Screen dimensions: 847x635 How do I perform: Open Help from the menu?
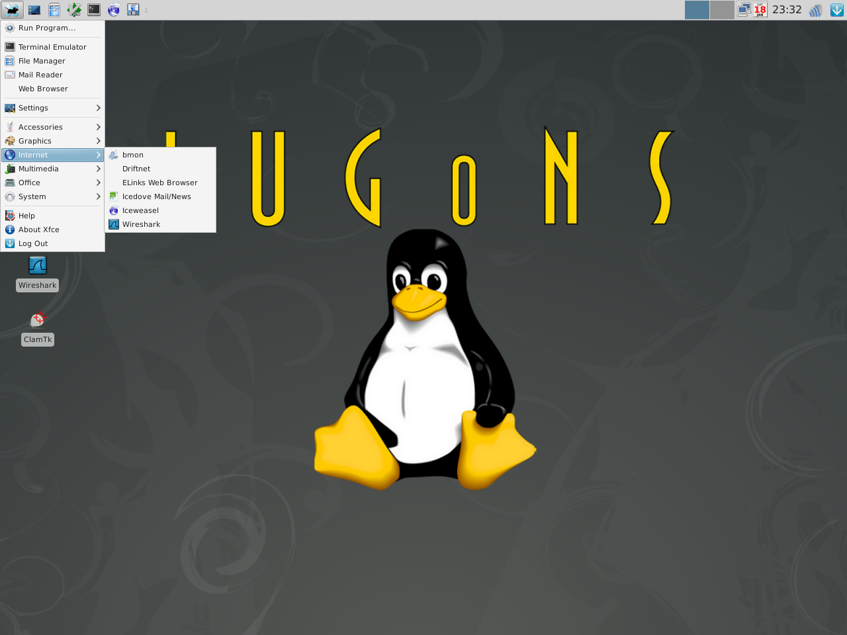[52, 216]
